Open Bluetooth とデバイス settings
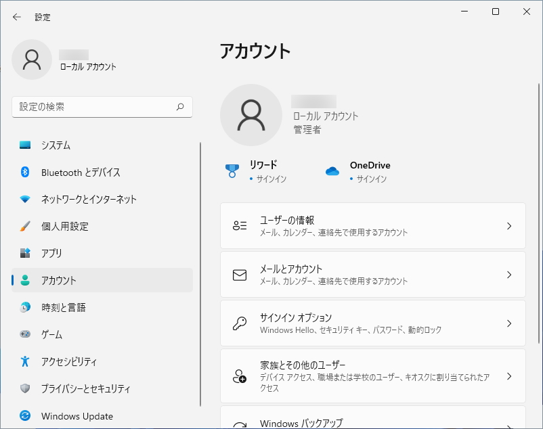Image resolution: width=543 pixels, height=429 pixels. pos(102,172)
